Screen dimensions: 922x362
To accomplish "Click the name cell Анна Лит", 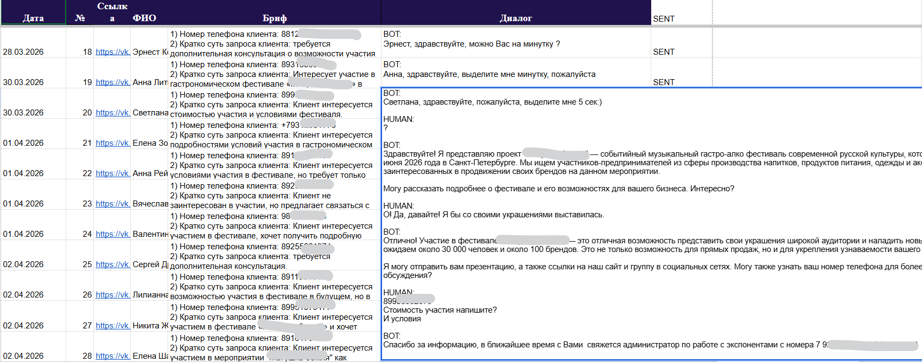I will (149, 73).
